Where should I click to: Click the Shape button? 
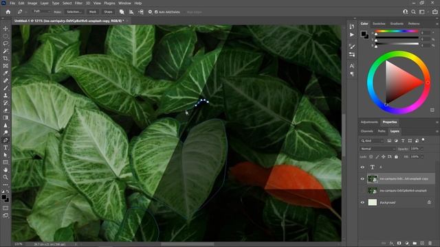coord(109,12)
